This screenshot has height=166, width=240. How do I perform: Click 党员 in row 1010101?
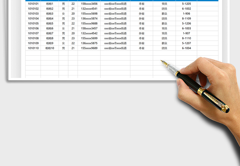point(164,4)
